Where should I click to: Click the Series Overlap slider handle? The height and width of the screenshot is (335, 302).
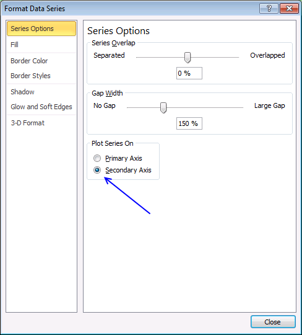point(188,58)
